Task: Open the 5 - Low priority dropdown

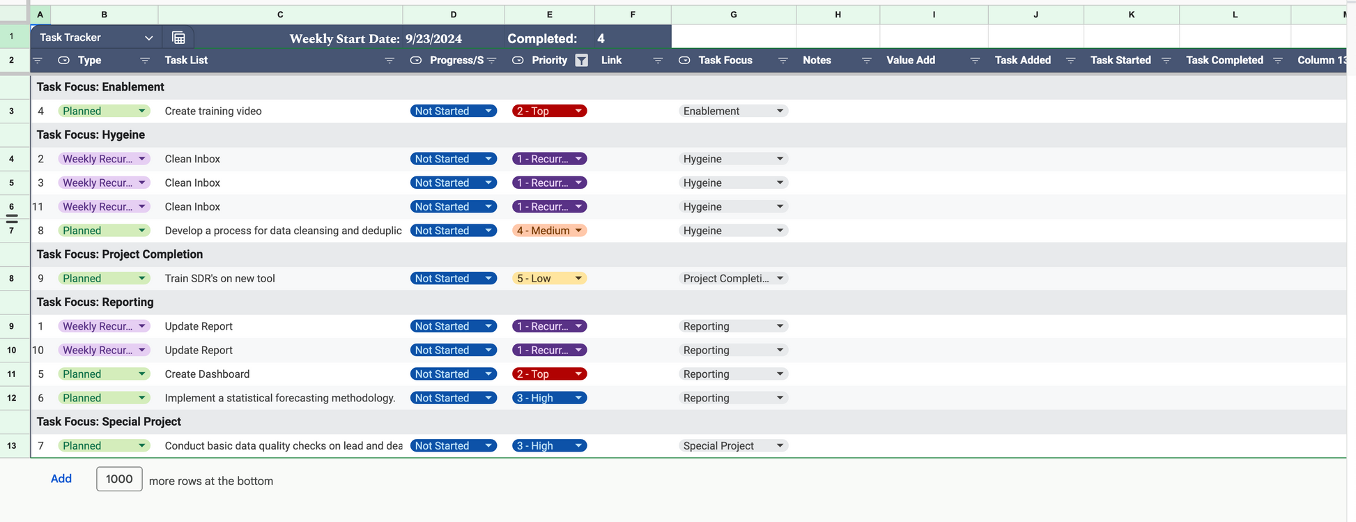Action: (578, 279)
